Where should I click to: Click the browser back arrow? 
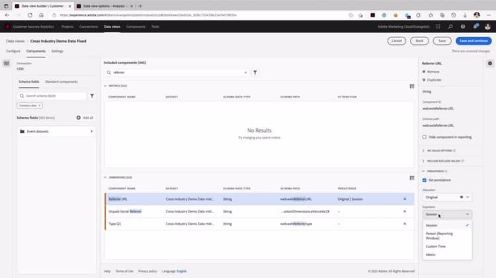click(7, 15)
